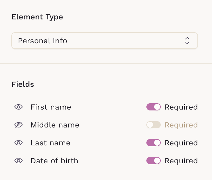This screenshot has height=180, width=212.
Task: Click the greyed Required text for Middle name
Action: pos(181,125)
